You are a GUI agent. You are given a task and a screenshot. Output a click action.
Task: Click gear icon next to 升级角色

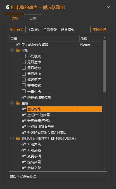point(24,144)
